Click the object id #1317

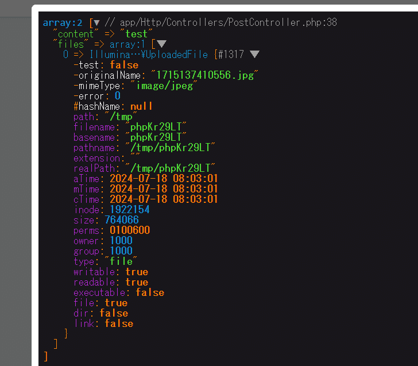(x=231, y=55)
